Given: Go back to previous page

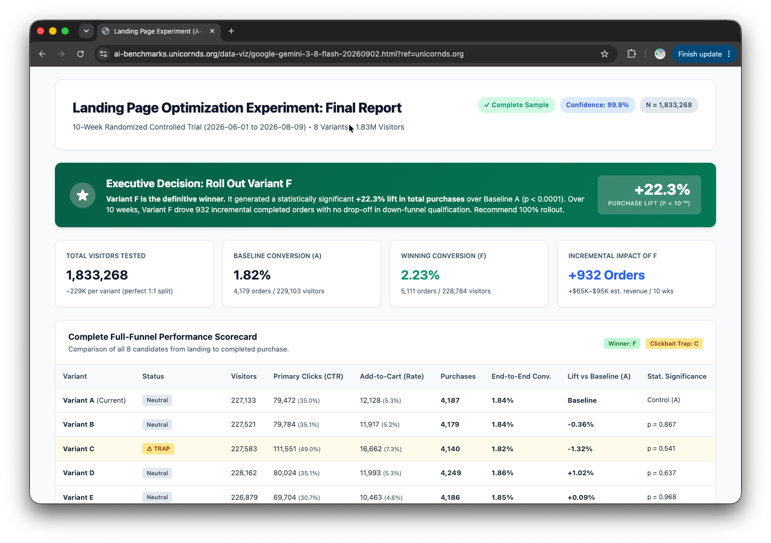Looking at the screenshot, I should pos(42,54).
